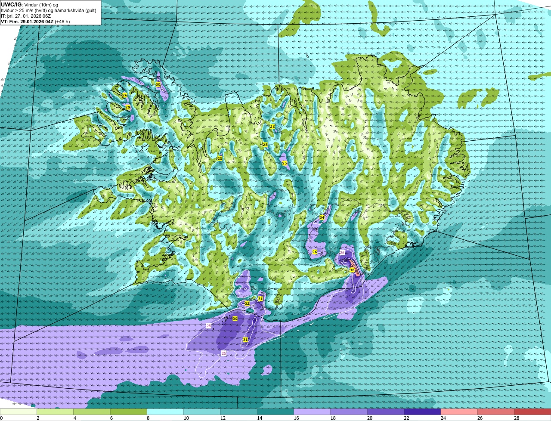Select the 26–28 m/s salmon legend swatch
Viewport: 551px width, 421px height.
pyautogui.click(x=496, y=412)
